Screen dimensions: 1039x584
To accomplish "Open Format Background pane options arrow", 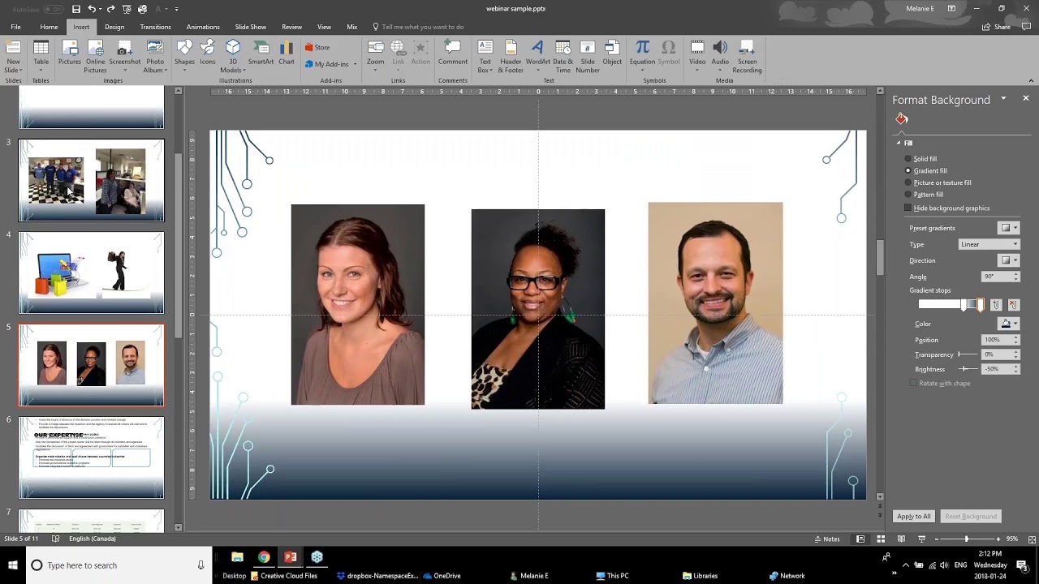I will coord(1003,98).
